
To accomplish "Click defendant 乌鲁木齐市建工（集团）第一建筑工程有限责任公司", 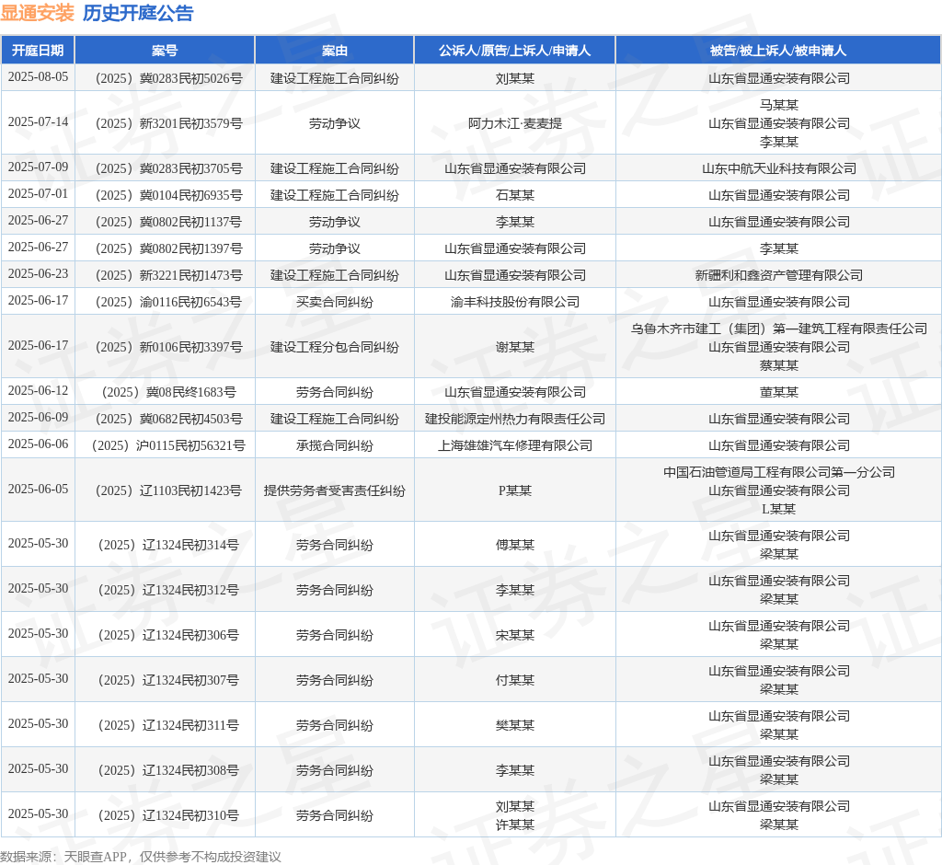I will coord(778,329).
